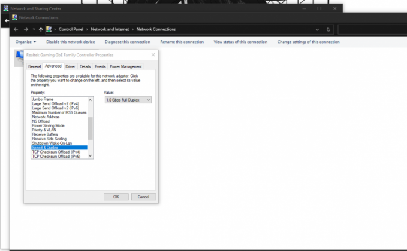This screenshot has width=407, height=251.
Task: Click Network Connections window title icon
Action: pyautogui.click(x=15, y=17)
